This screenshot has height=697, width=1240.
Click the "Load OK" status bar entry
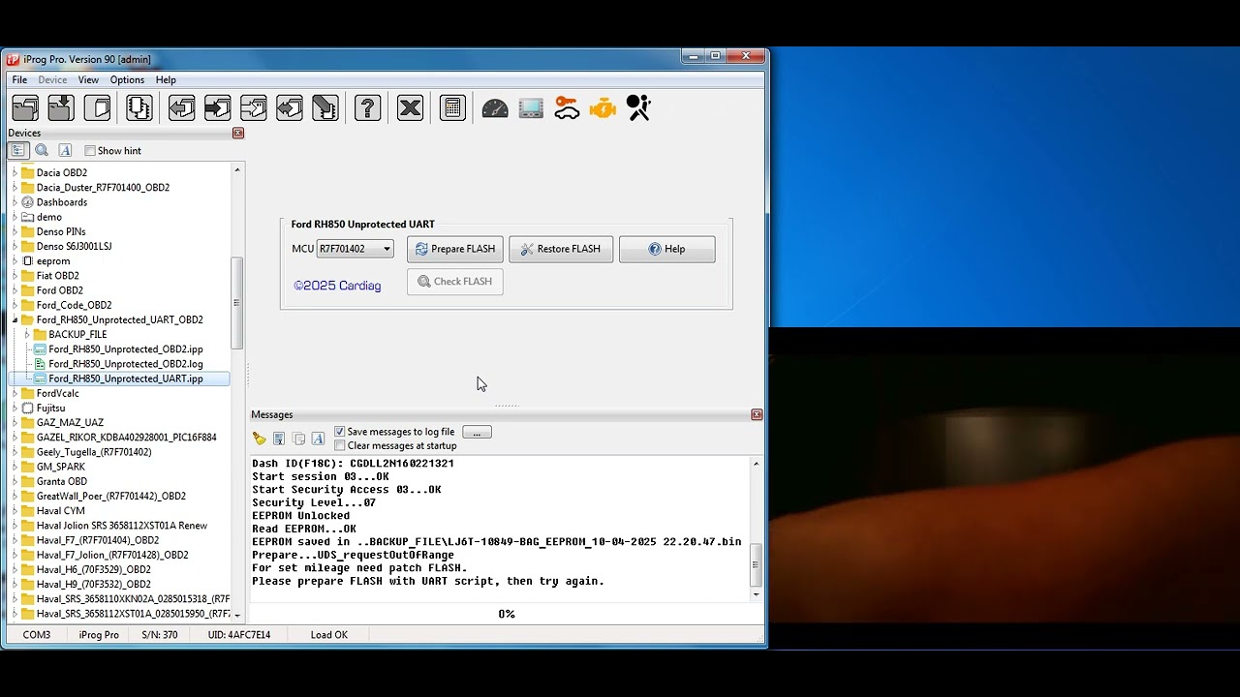(328, 635)
